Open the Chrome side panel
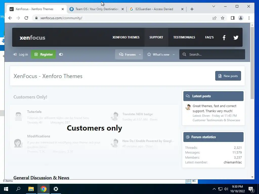Screen dimensions: 259x194 (x=233, y=18)
